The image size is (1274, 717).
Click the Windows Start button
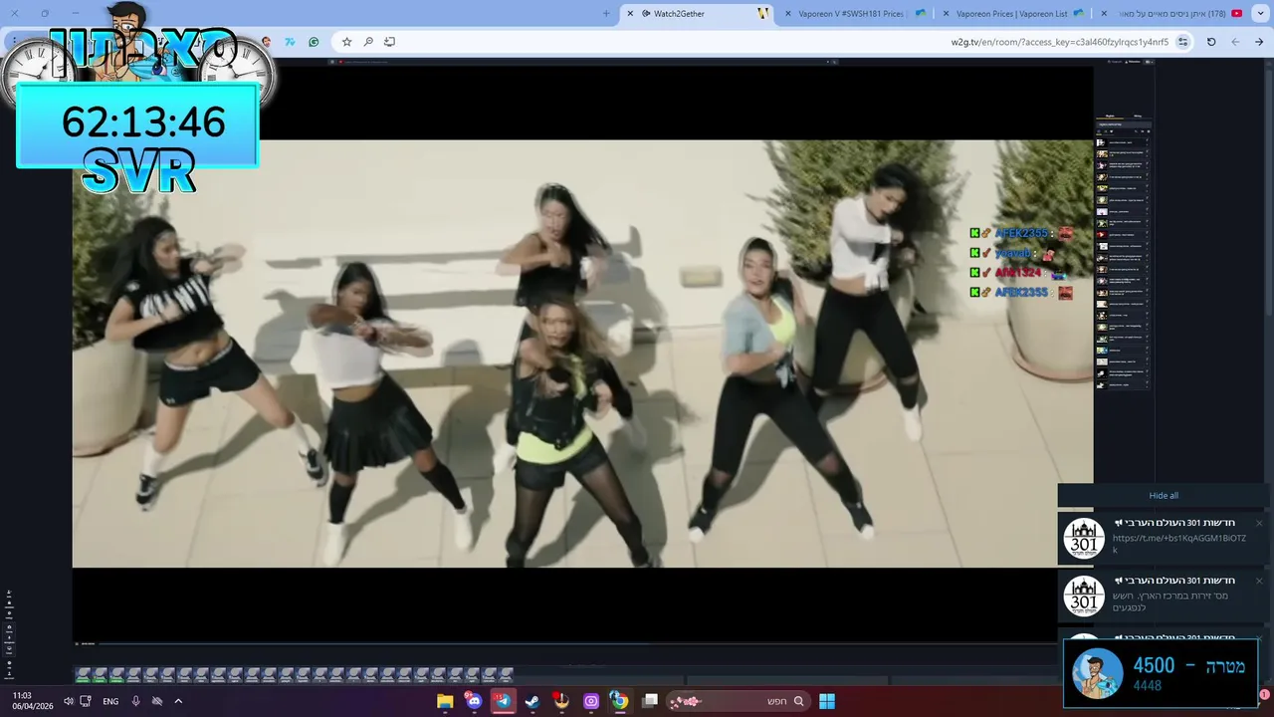pyautogui.click(x=827, y=701)
